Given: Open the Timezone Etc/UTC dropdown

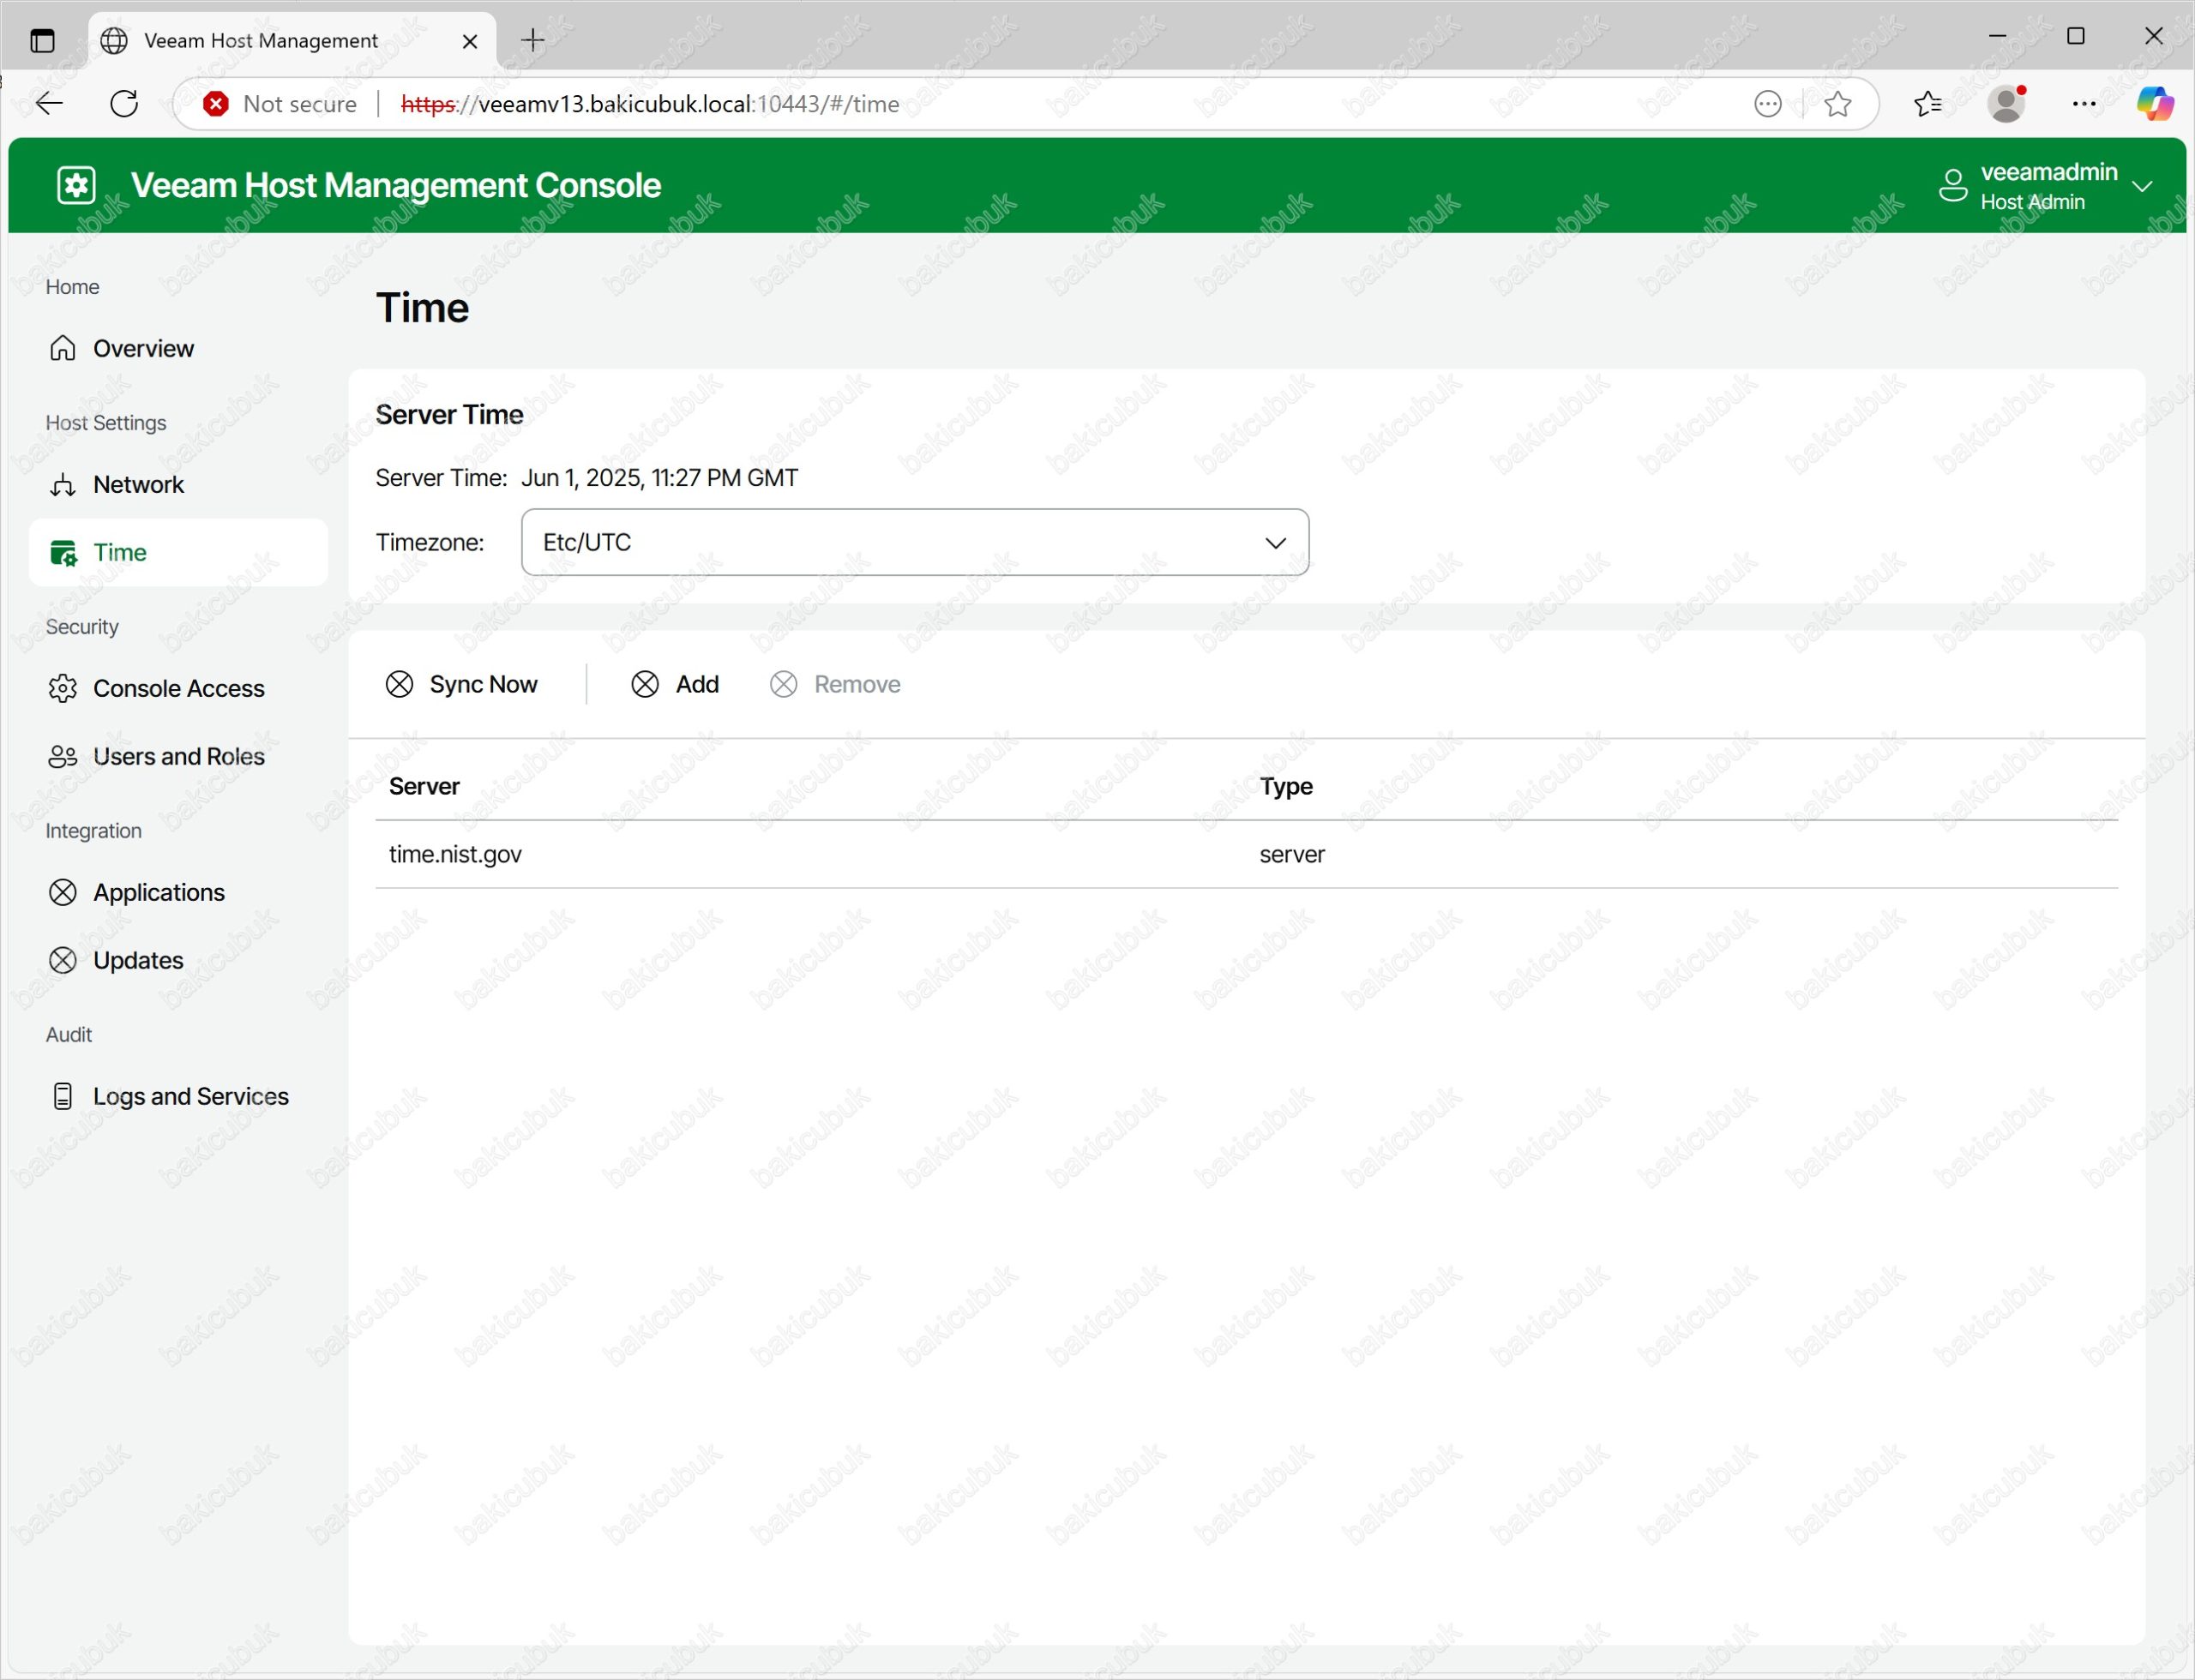Looking at the screenshot, I should pos(914,543).
